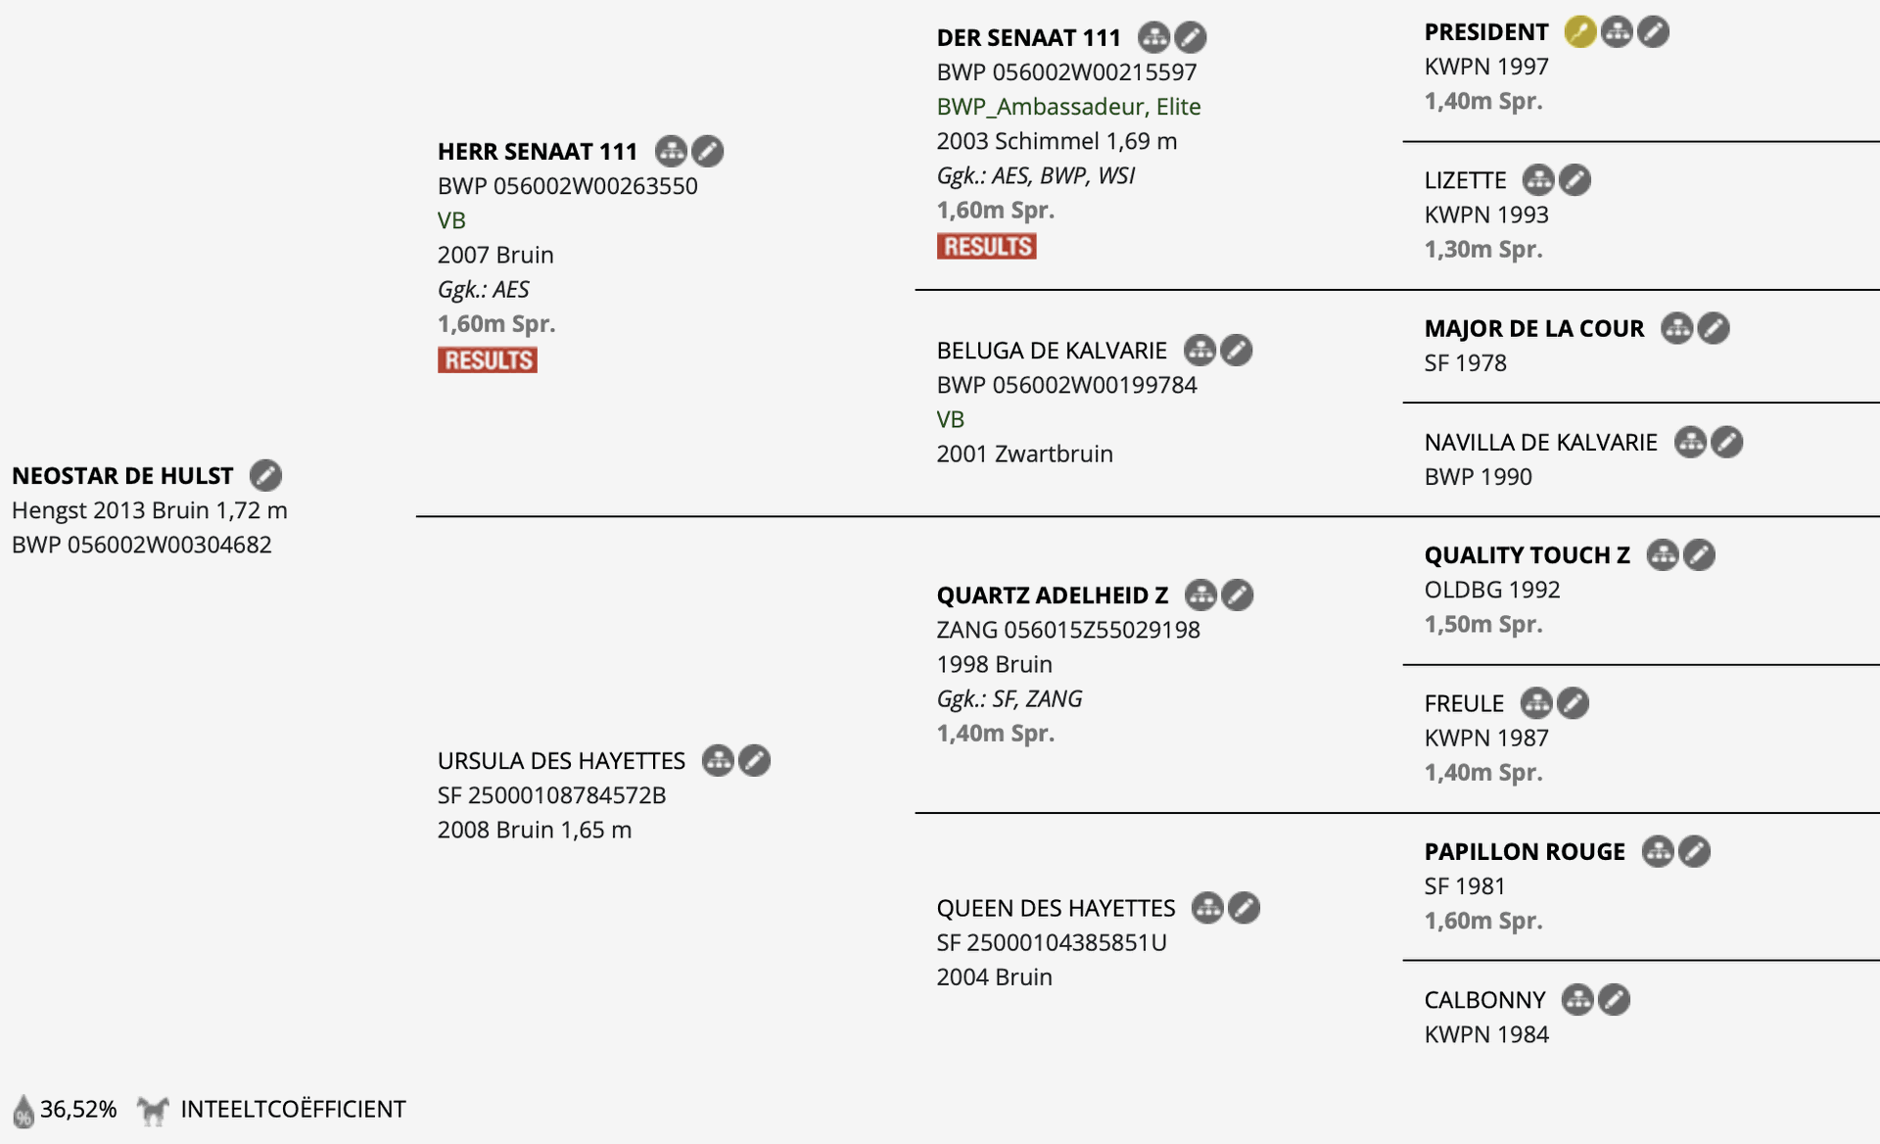Open RESULTS for HERR SENAAT 111

[x=488, y=360]
